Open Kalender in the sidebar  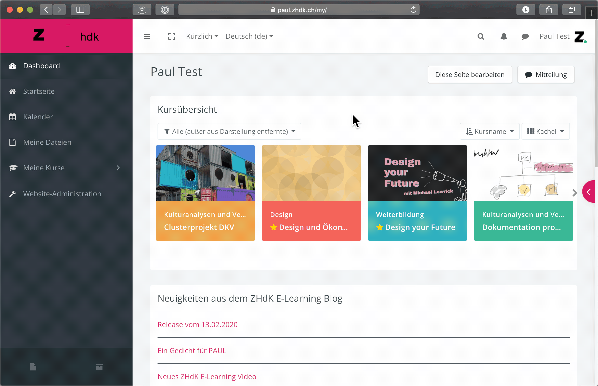38,117
